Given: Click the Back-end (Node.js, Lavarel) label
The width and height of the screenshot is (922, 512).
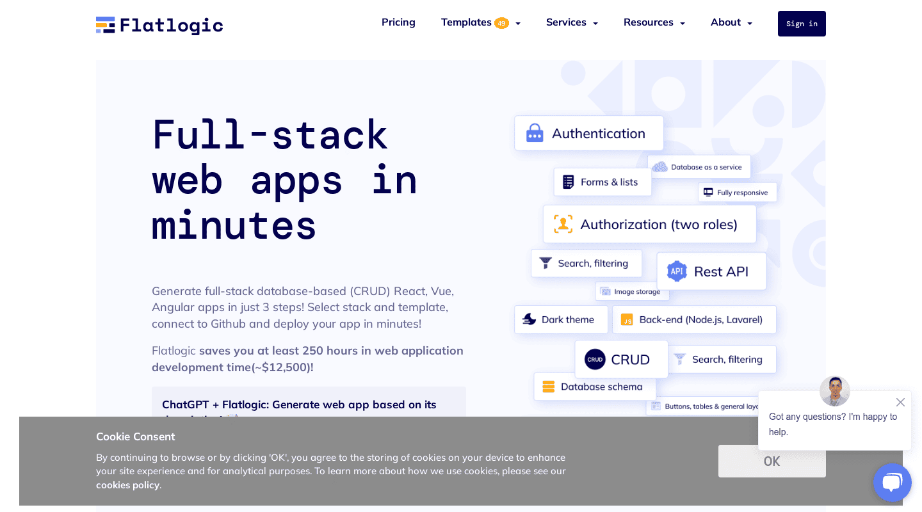Looking at the screenshot, I should [x=700, y=319].
